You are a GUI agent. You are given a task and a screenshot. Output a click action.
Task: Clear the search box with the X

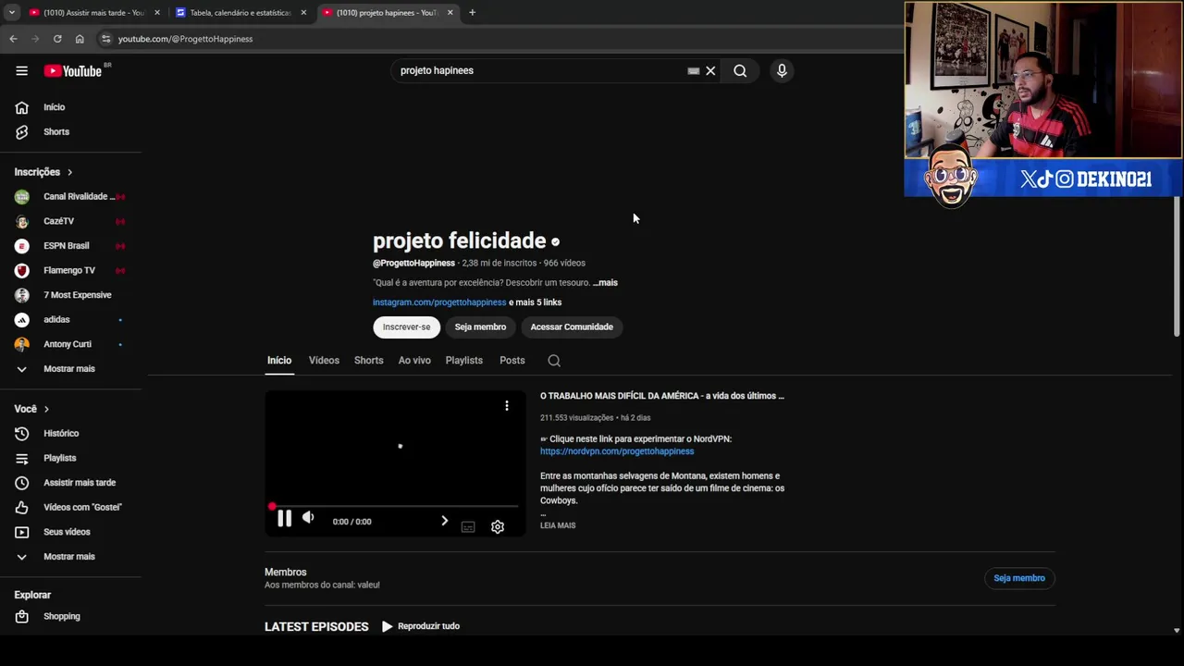pos(710,70)
